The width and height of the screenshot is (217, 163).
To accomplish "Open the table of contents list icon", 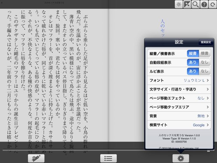I will (x=108, y=158).
